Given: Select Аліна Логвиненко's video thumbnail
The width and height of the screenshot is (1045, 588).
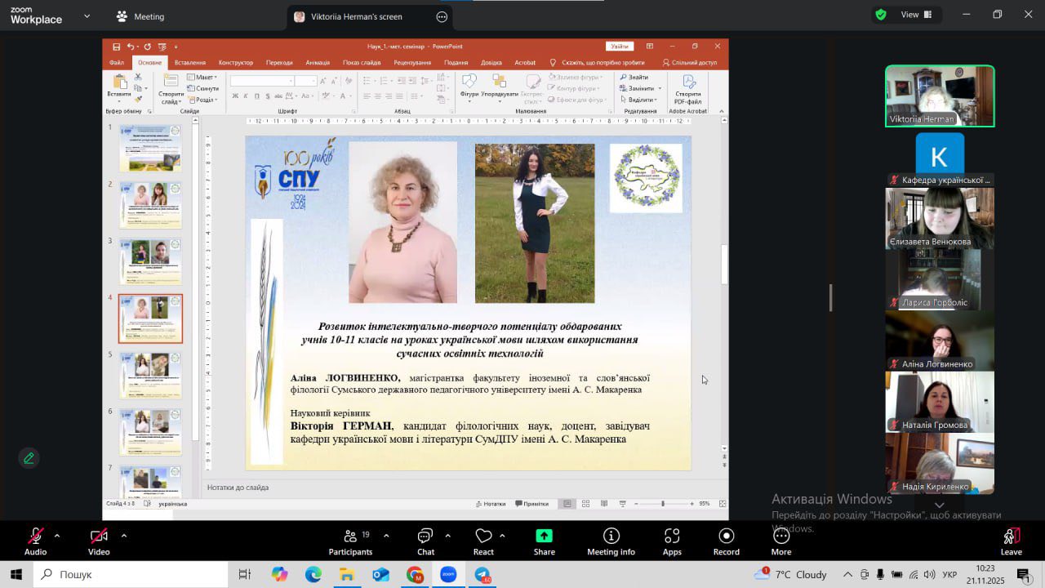Looking at the screenshot, I should pyautogui.click(x=940, y=340).
